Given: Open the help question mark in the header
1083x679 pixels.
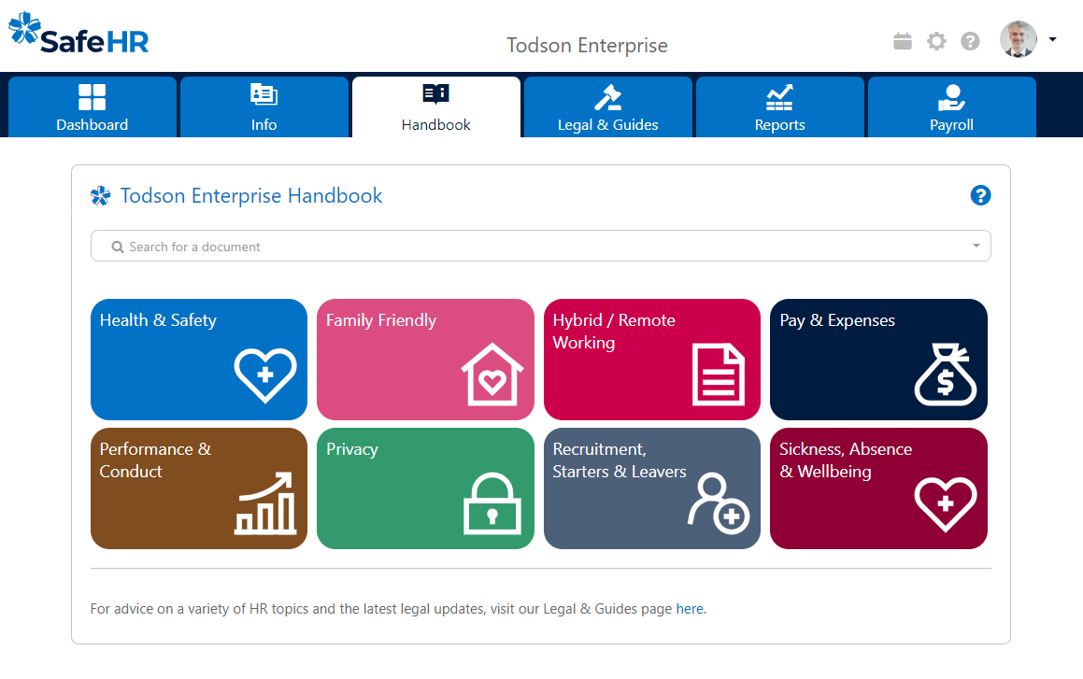Looking at the screenshot, I should pyautogui.click(x=970, y=41).
